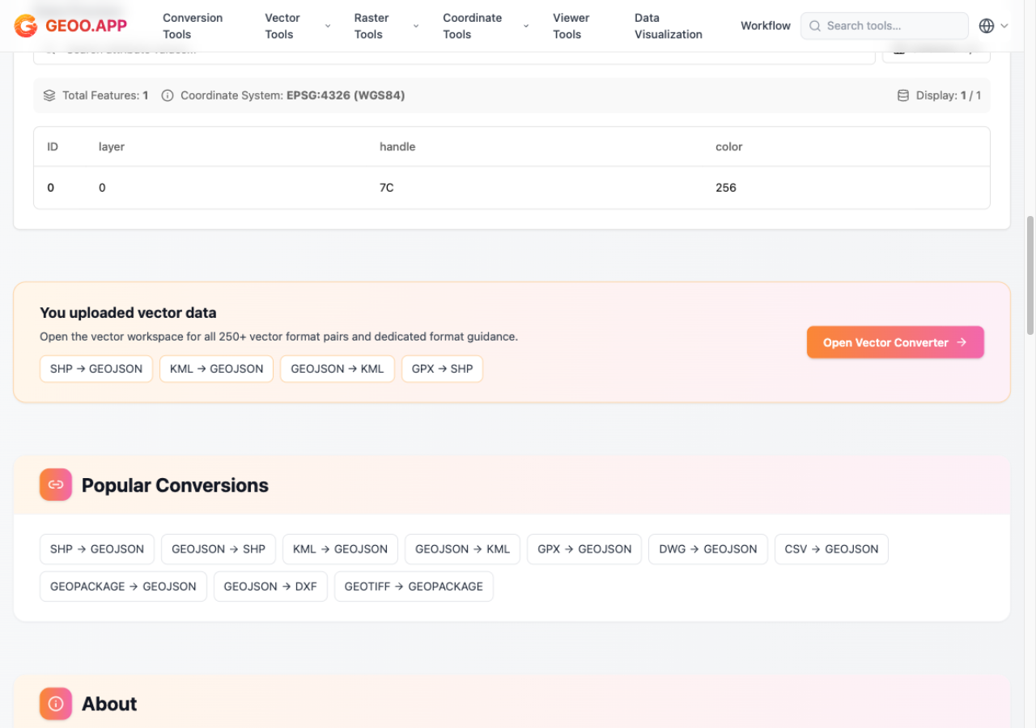
Task: Open the language globe selector
Action: click(x=986, y=26)
